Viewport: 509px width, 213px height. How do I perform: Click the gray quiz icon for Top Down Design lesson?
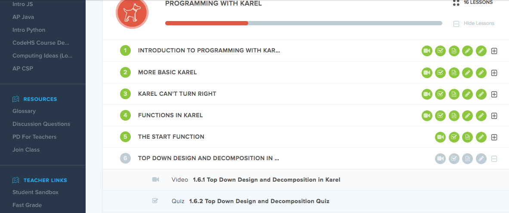pos(454,158)
